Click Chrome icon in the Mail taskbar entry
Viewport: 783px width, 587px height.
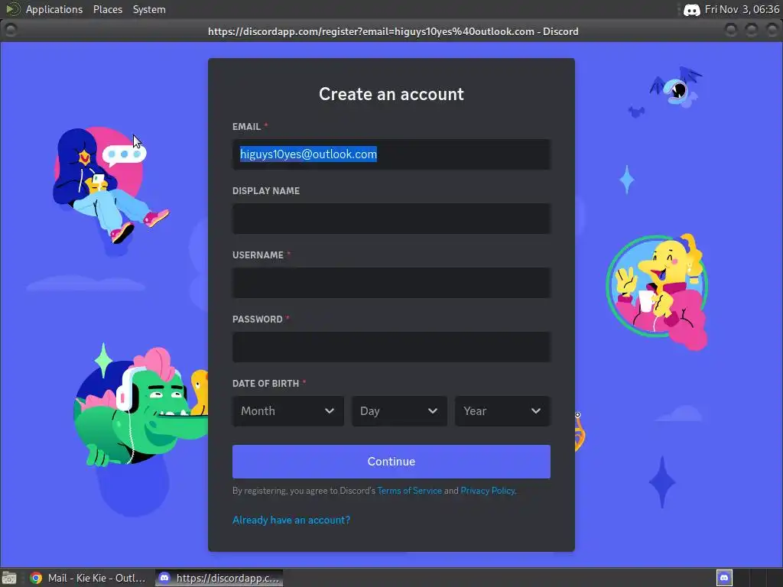point(35,578)
